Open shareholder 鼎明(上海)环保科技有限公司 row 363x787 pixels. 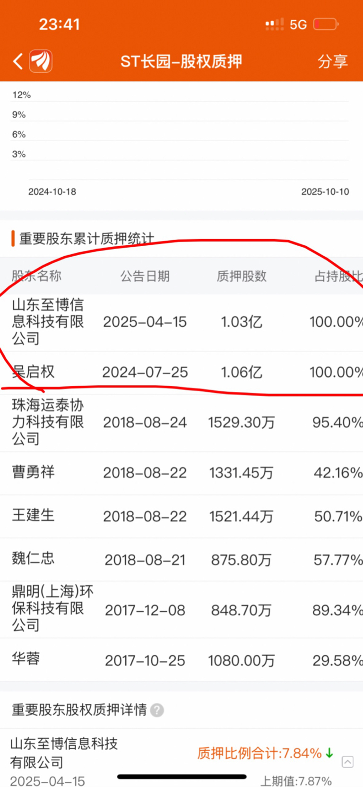tap(181, 610)
